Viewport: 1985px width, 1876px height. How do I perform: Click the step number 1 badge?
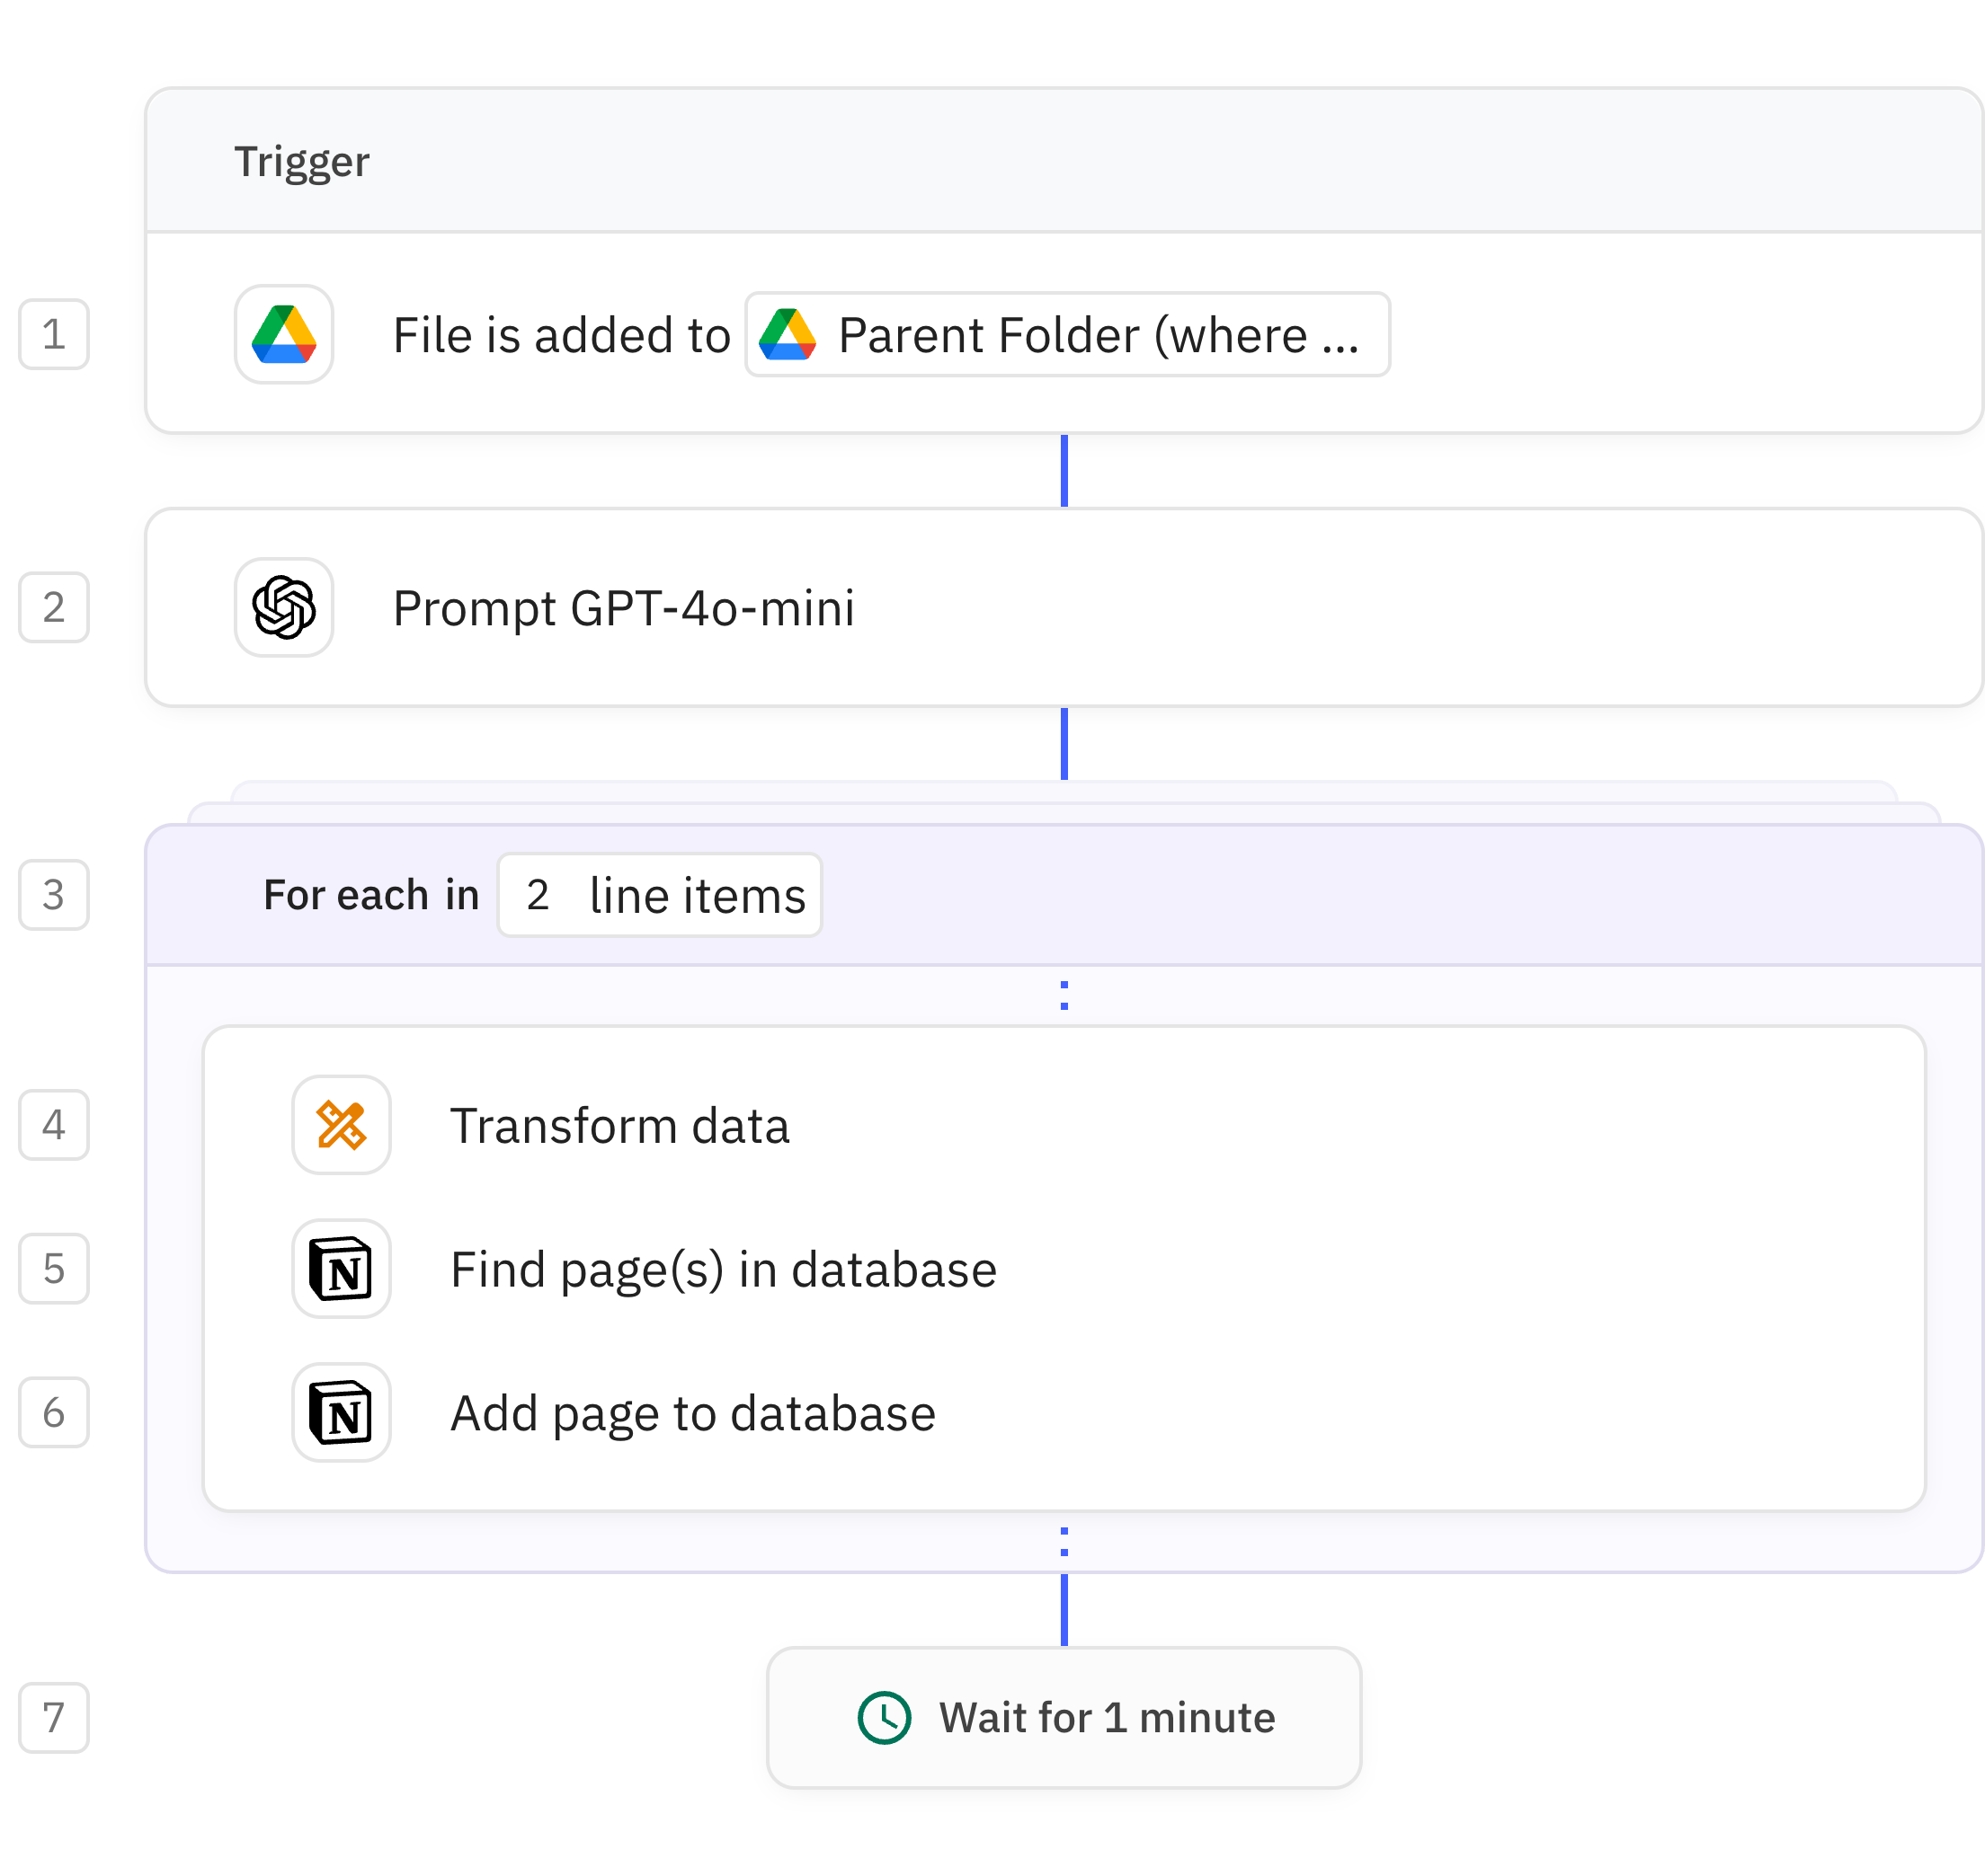click(53, 335)
